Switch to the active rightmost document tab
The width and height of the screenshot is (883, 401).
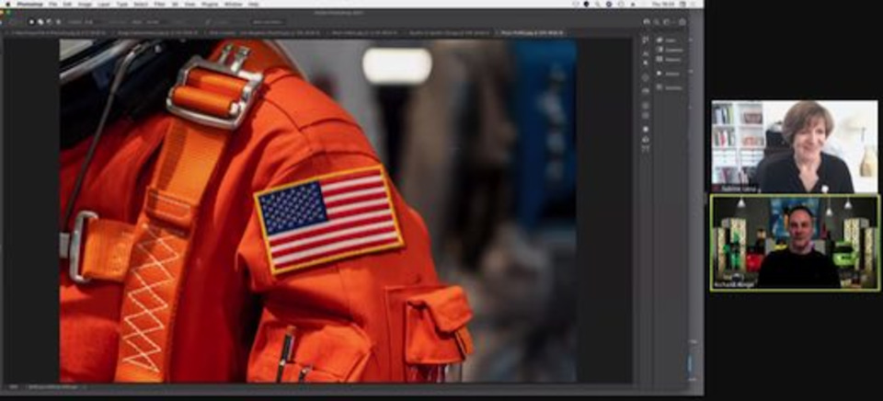point(531,33)
